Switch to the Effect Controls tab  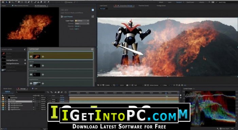(x=21, y=6)
